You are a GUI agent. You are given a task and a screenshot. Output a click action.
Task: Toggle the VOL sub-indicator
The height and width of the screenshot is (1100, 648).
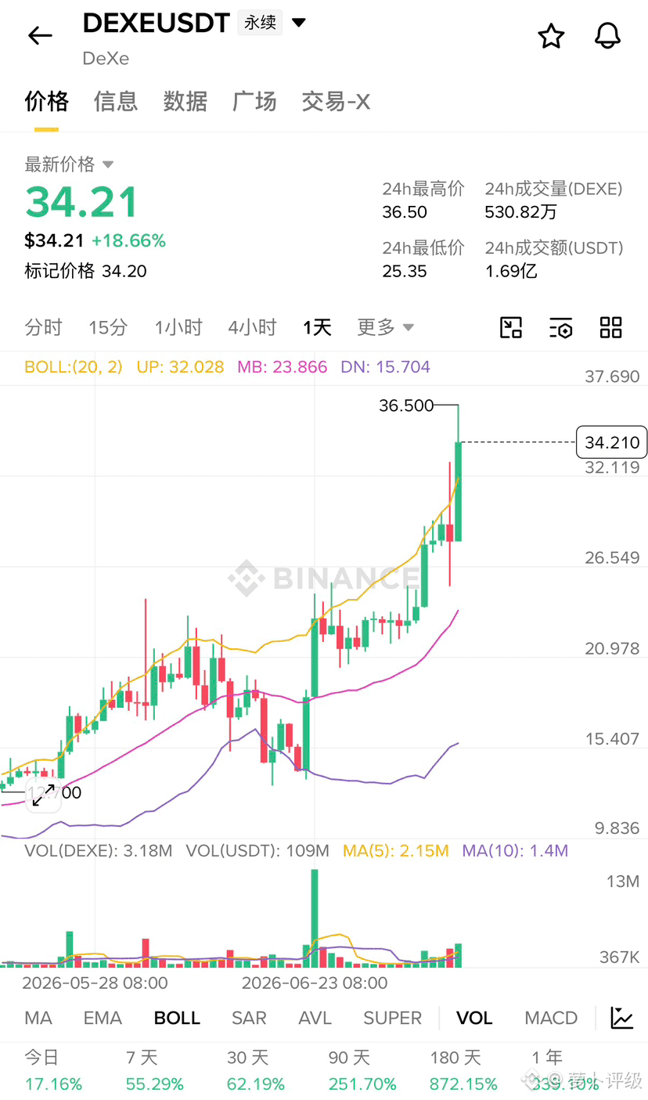pyautogui.click(x=474, y=1018)
